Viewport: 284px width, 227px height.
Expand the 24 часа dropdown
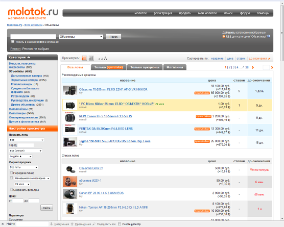[22, 184]
